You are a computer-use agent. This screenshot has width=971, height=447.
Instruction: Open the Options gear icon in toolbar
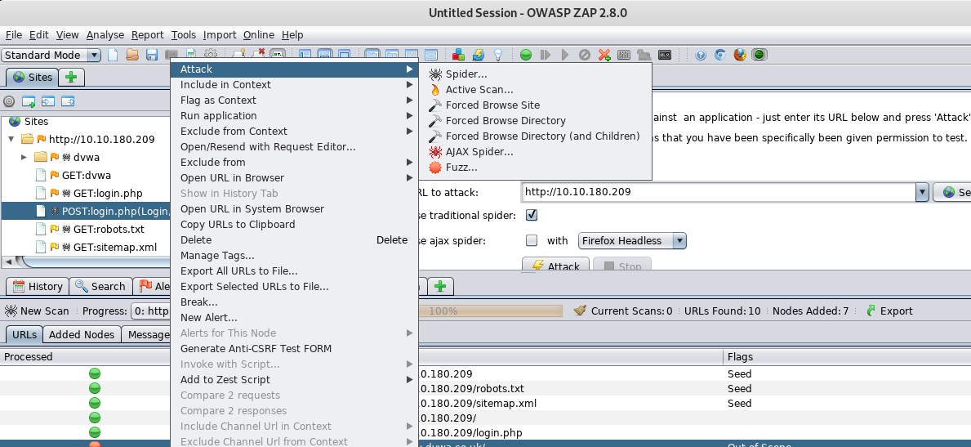[x=212, y=55]
